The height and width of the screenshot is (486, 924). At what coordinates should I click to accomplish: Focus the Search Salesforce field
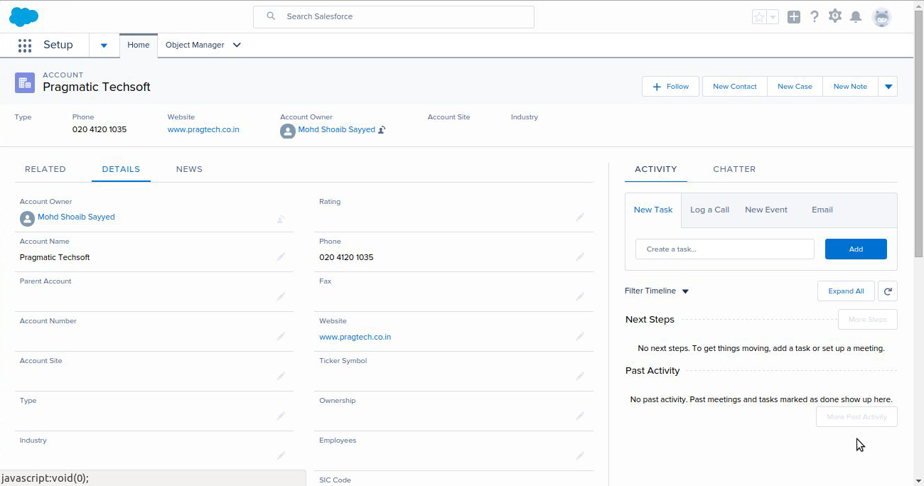coord(393,16)
